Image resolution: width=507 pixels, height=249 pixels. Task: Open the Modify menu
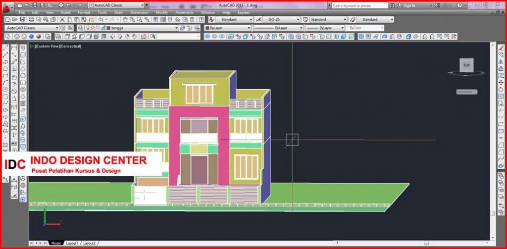click(162, 12)
